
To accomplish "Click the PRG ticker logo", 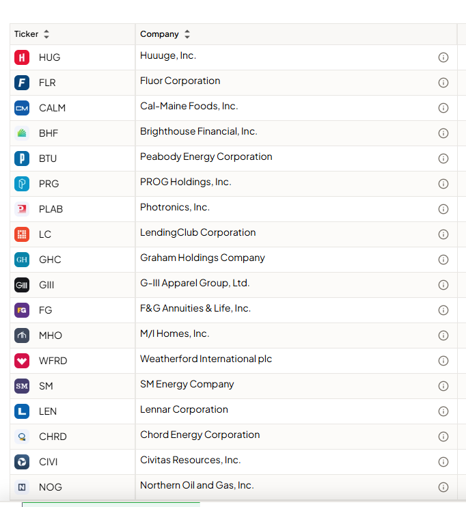I will pyautogui.click(x=22, y=184).
